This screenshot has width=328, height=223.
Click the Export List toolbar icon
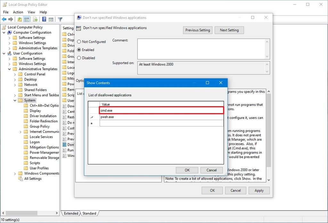tap(35, 19)
